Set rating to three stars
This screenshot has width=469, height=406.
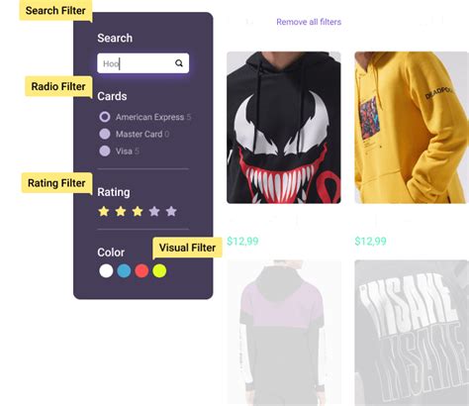138,211
